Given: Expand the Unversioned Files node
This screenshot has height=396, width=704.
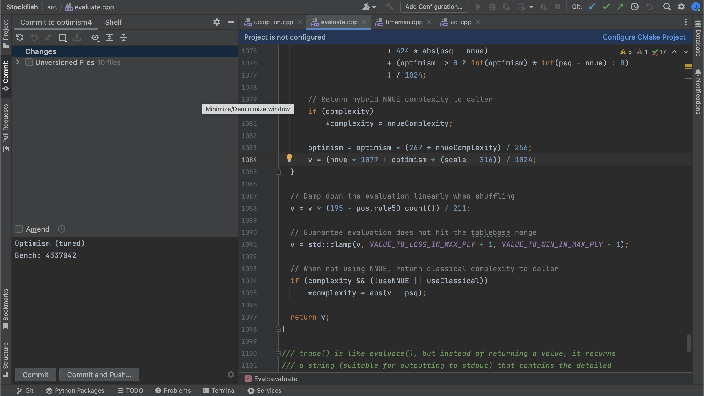Looking at the screenshot, I should pyautogui.click(x=18, y=62).
